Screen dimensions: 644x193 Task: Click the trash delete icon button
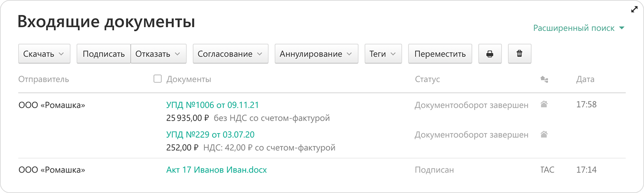pos(520,54)
